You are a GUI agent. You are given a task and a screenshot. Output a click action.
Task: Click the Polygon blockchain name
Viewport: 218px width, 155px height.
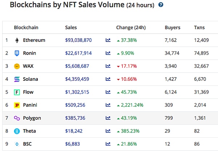coord(32,118)
